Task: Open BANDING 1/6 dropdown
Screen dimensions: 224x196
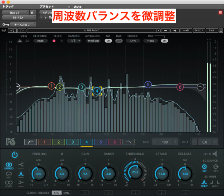Action: (74, 41)
